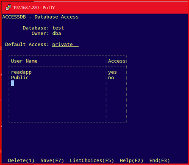The width and height of the screenshot is (189, 165).
Task: Click the blank user name cursor cell
Action: tap(12, 83)
